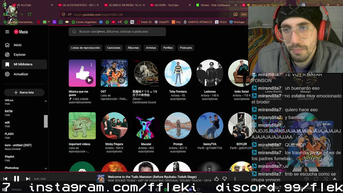
Task: Click the sidebar scroll down arrow
Action: pyautogui.click(x=46, y=169)
